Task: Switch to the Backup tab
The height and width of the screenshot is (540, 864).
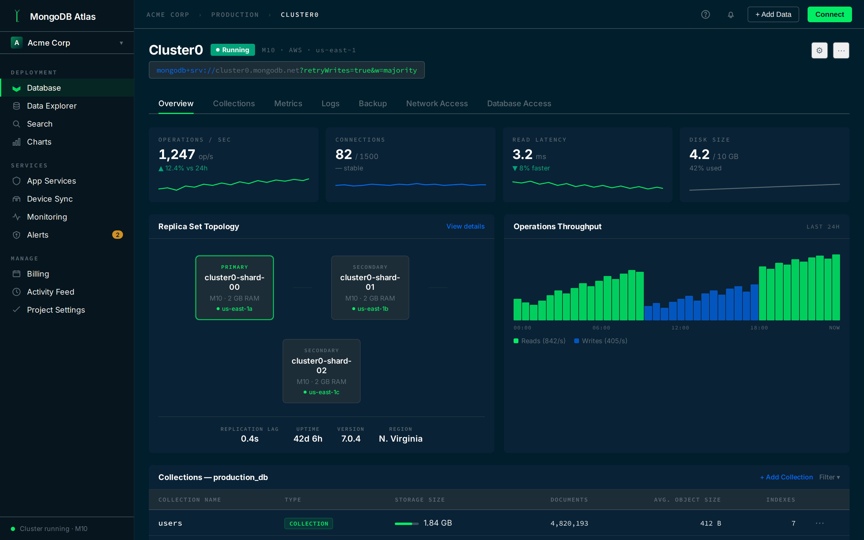Action: pos(373,103)
